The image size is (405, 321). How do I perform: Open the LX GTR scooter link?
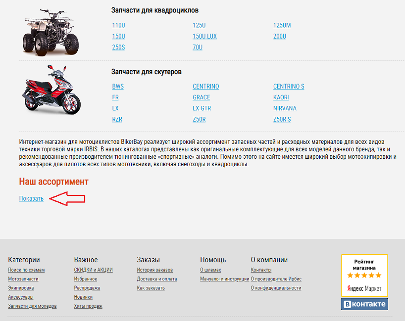click(202, 108)
